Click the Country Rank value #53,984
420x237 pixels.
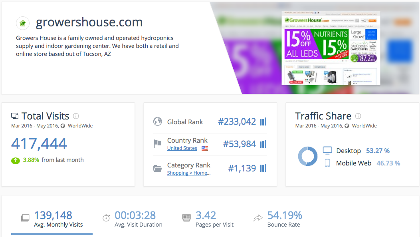pos(240,144)
